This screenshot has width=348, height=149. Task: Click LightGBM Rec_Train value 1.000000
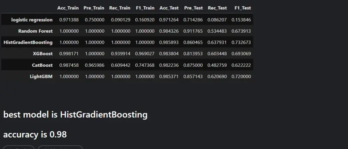click(x=120, y=77)
